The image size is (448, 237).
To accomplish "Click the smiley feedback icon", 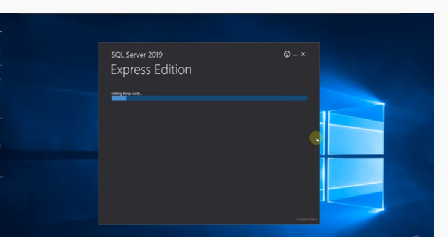I will point(287,54).
